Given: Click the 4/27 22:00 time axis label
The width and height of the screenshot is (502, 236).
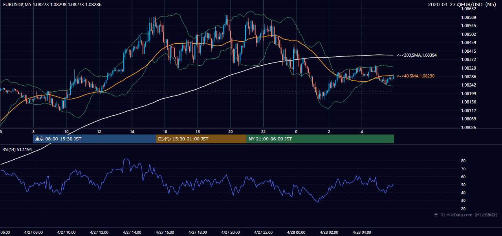Looking at the screenshot, I should 263,232.
